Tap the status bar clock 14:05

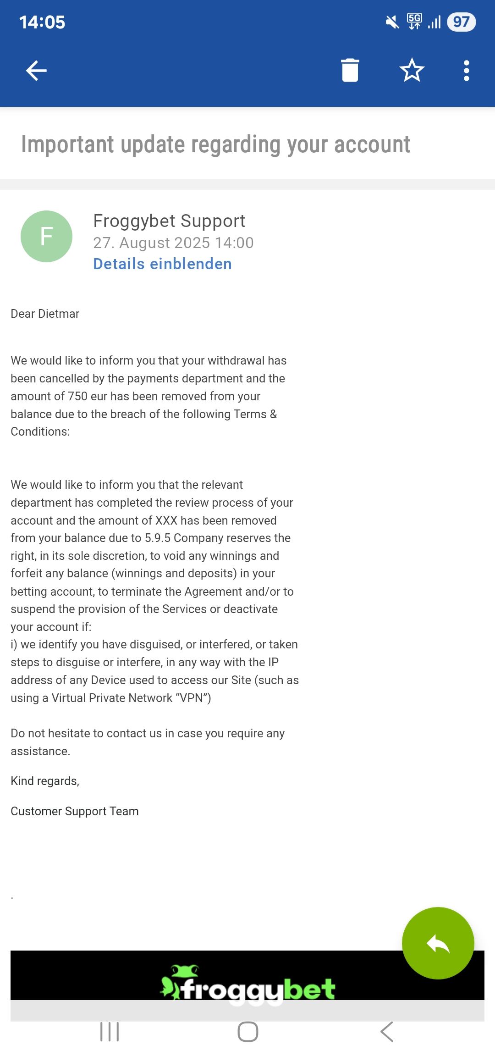pyautogui.click(x=42, y=22)
